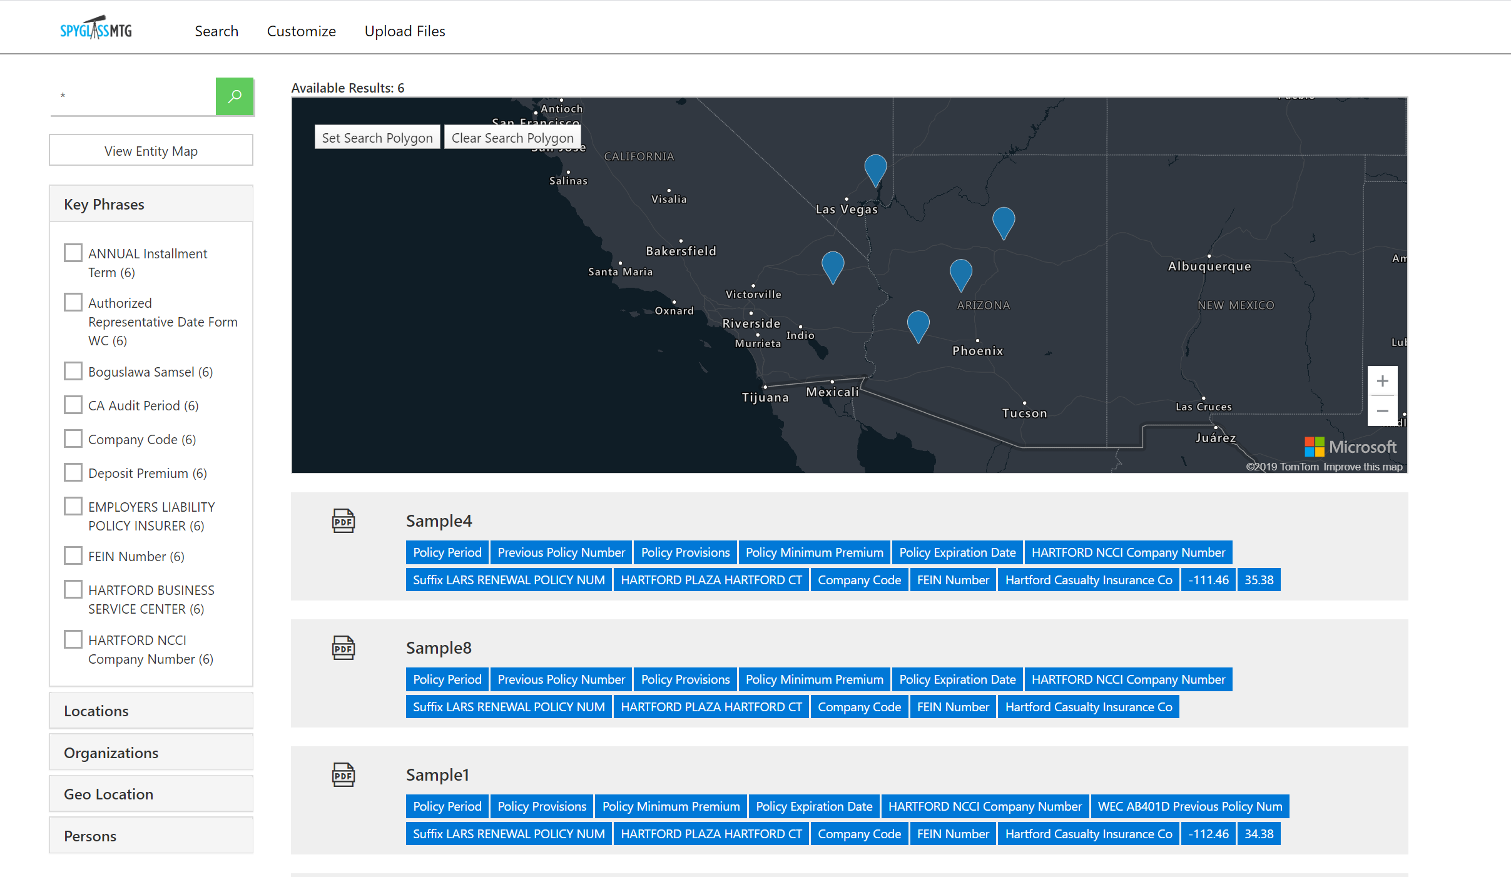Open the Customize menu item
This screenshot has height=877, width=1511.
pyautogui.click(x=301, y=31)
